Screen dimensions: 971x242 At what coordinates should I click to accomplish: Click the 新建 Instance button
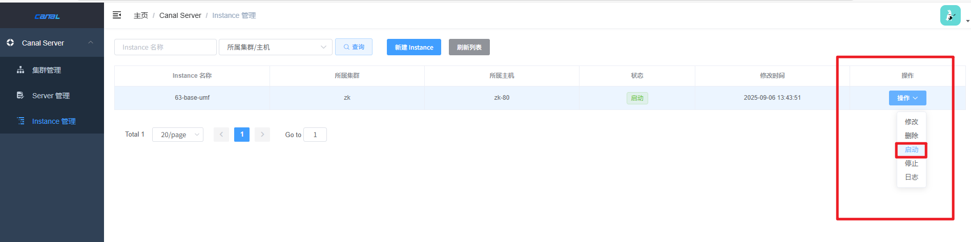414,47
